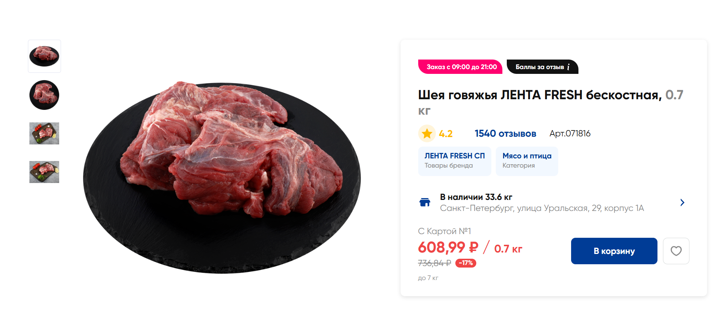Click the В наличии 33.6 кг stock label

click(x=476, y=197)
